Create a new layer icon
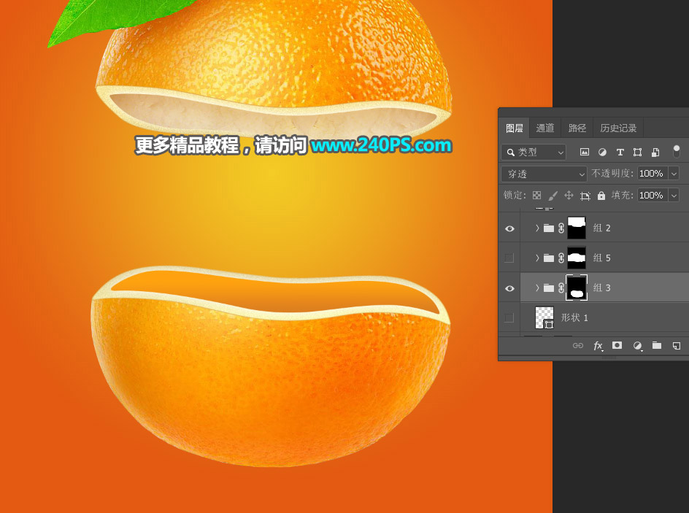Screen dimensions: 689x513 (x=677, y=346)
